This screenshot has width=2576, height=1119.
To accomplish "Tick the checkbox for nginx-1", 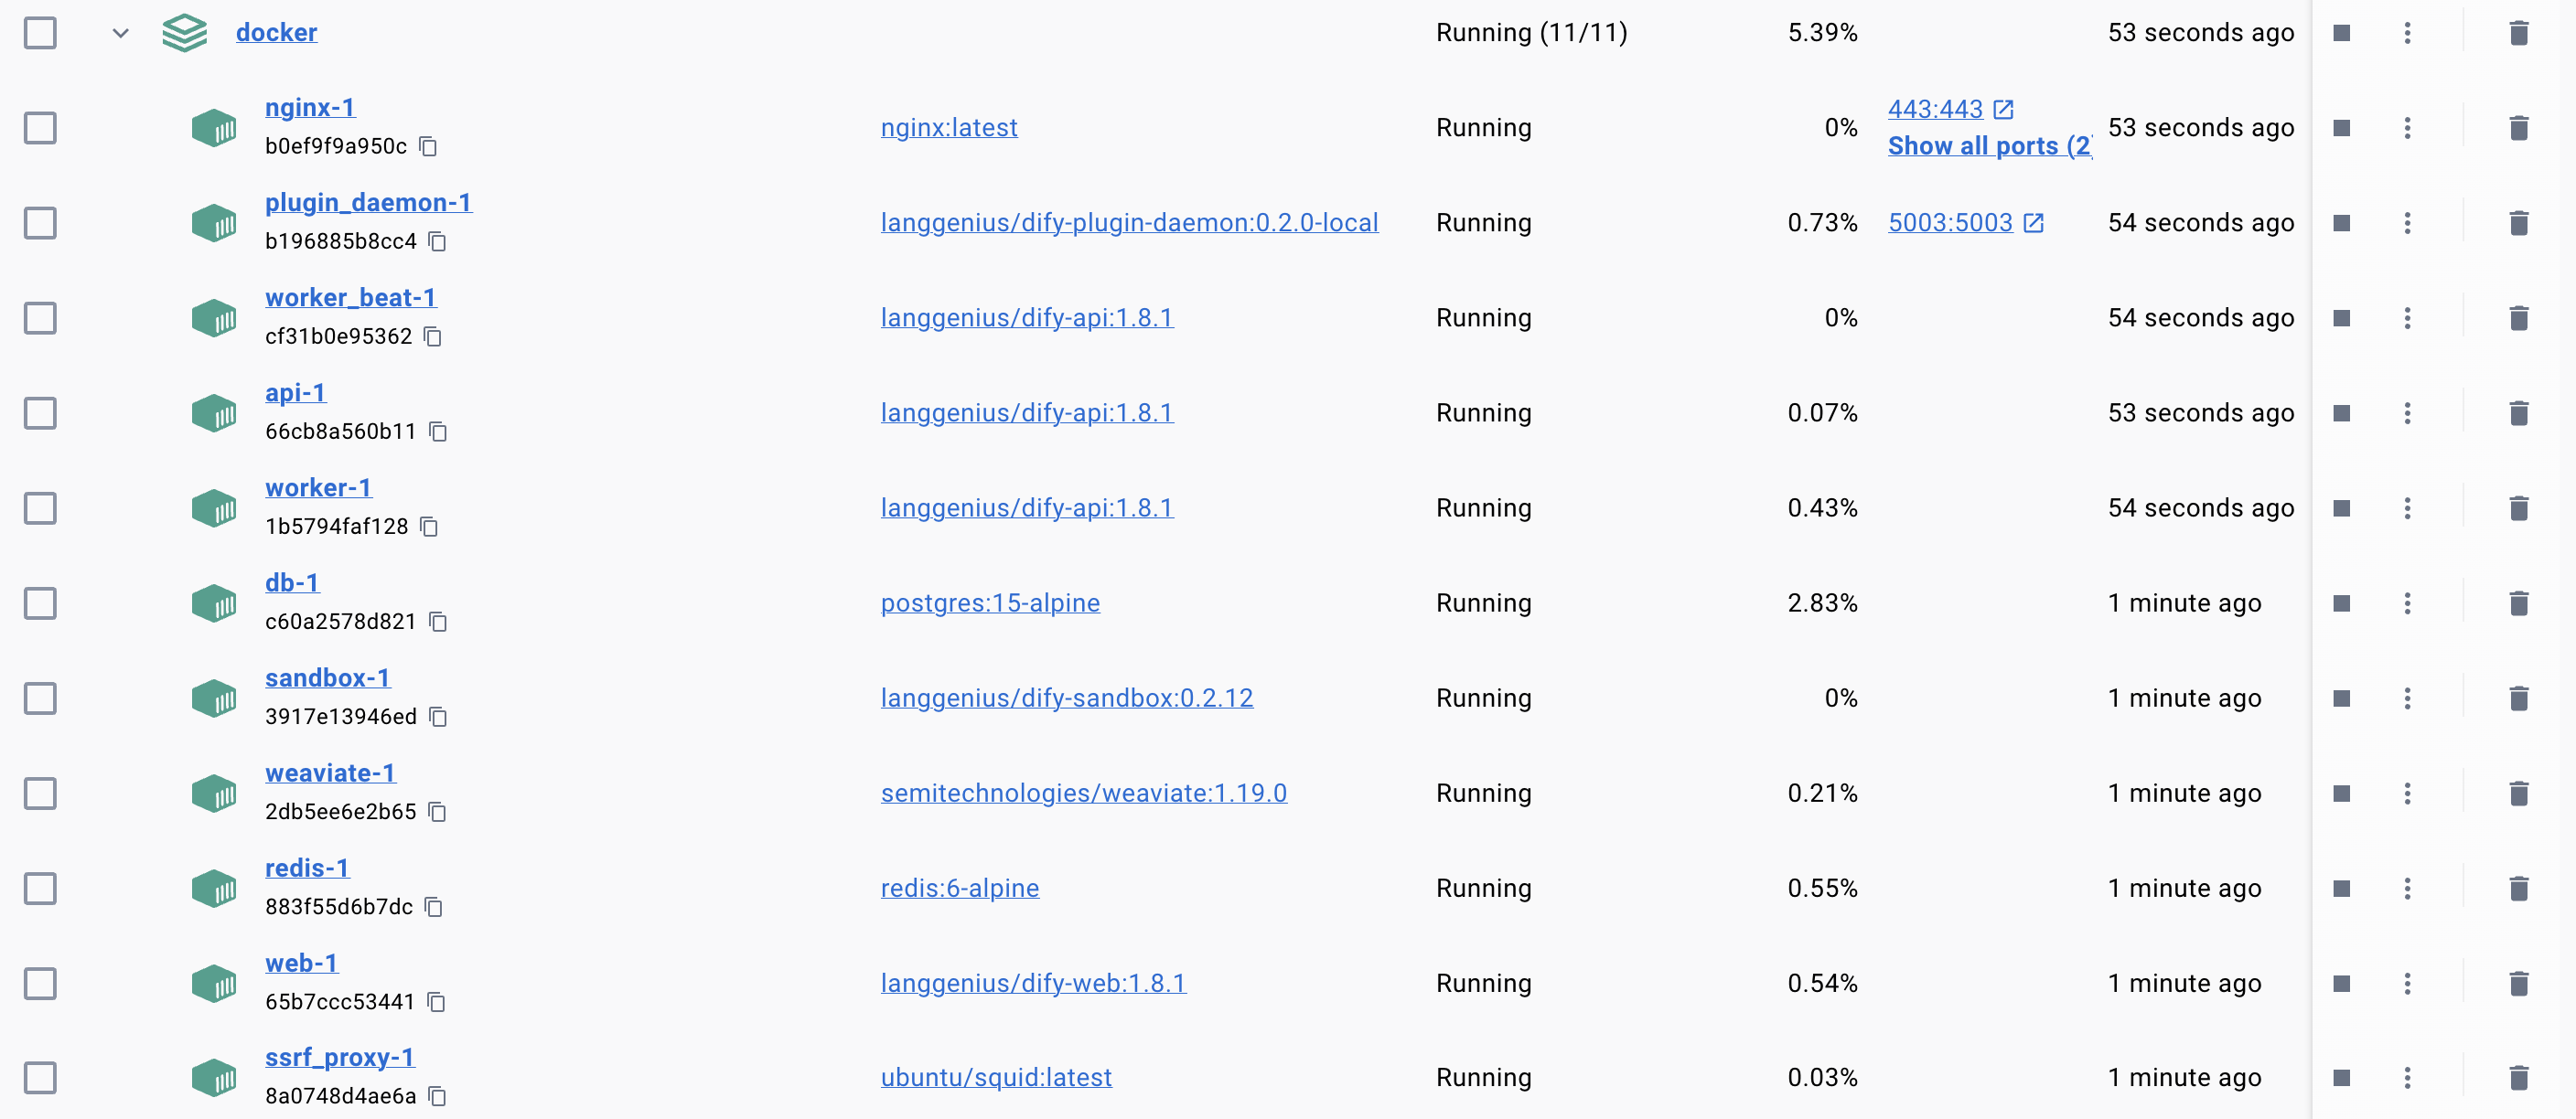I will 40,128.
